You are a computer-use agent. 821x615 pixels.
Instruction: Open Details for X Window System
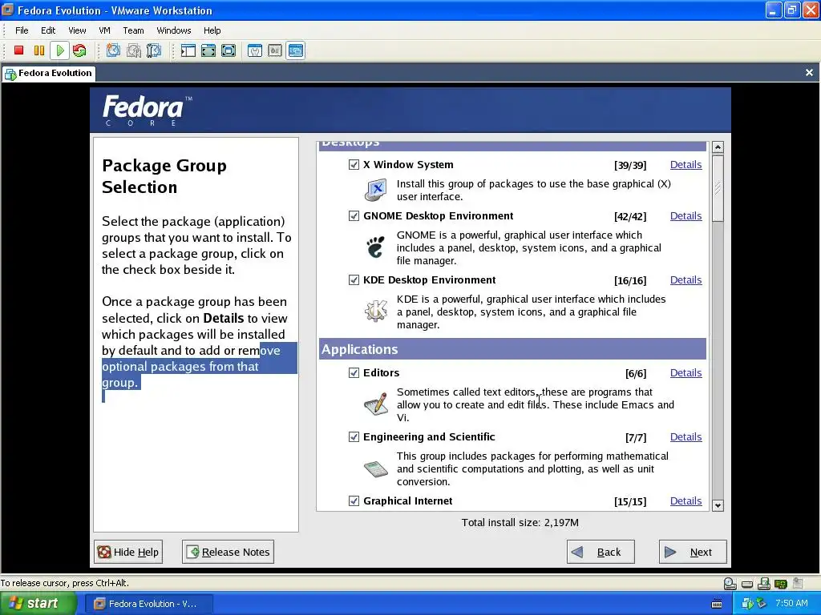686,165
